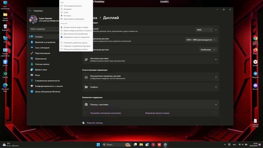Screen dimensions: 263x148
Task: Open Сеть и Интернет in sidebar
Action: (x=40, y=48)
